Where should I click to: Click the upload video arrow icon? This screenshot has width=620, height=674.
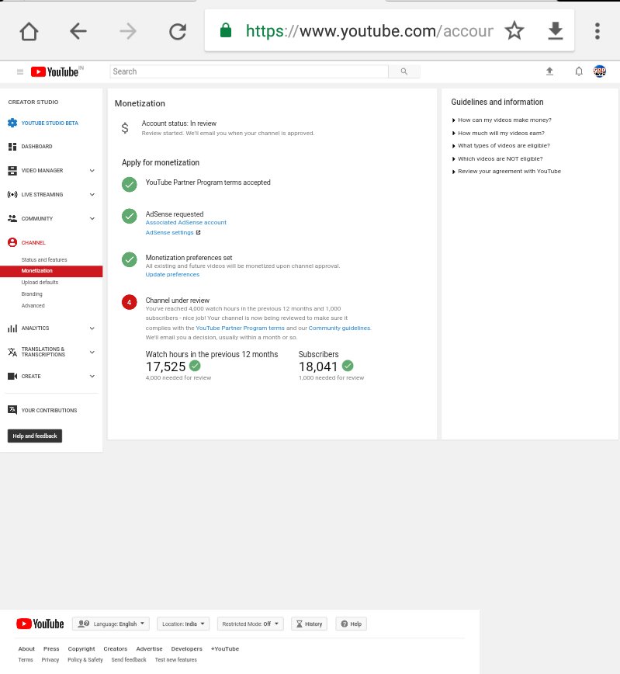coord(549,71)
